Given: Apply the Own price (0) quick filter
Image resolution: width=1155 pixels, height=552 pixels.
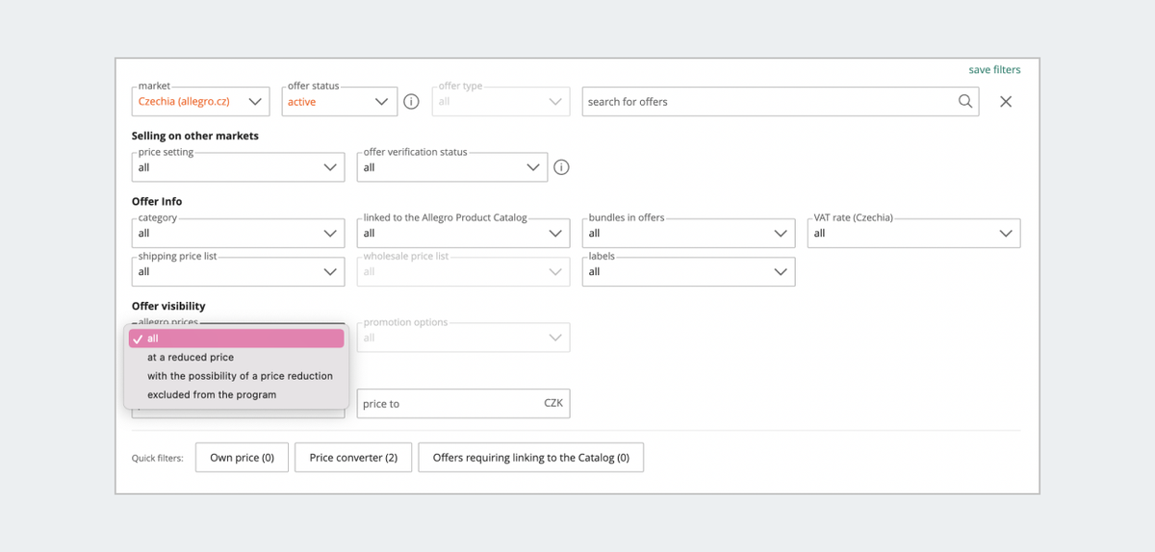Looking at the screenshot, I should click(x=242, y=458).
